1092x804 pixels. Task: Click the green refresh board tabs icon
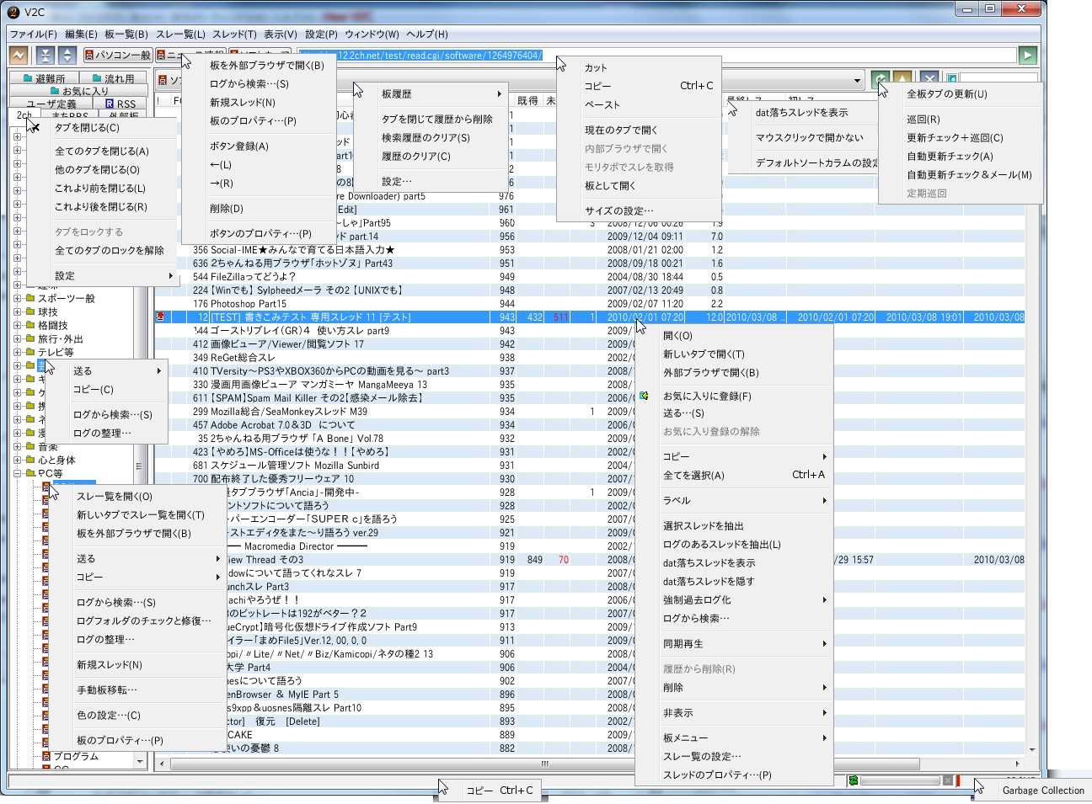(880, 80)
